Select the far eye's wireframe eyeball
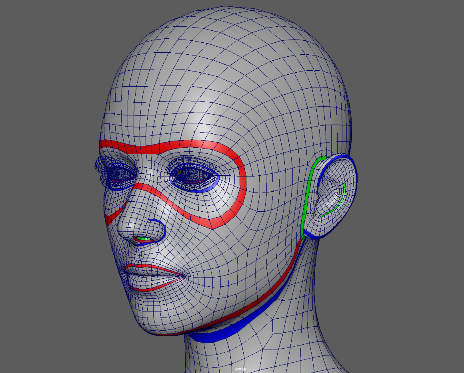Image resolution: width=464 pixels, height=373 pixels. pos(117,173)
